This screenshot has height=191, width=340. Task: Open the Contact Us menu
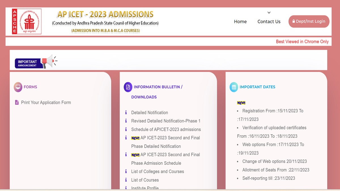269,22
